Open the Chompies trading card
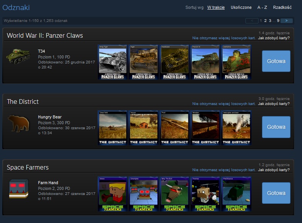 click(143, 194)
